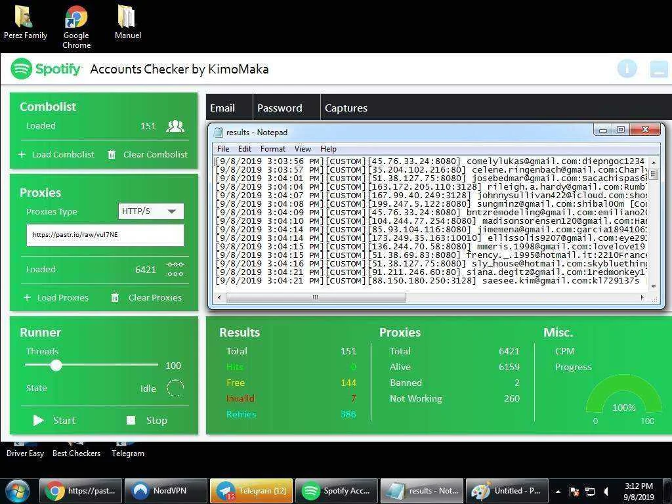Open the Proxies Type HTTP/S dropdown
The image size is (672, 504).
click(x=151, y=211)
